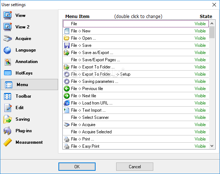This screenshot has width=220, height=174.
Task: Click green right arrow icon of Next file
Action: coord(67,96)
